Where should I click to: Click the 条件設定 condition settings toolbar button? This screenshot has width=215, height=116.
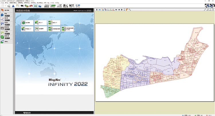(60, 6)
